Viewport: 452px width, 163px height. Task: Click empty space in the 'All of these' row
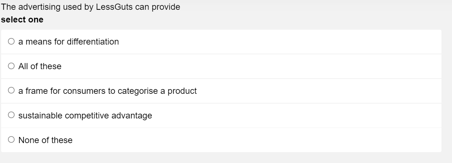click(x=254, y=67)
